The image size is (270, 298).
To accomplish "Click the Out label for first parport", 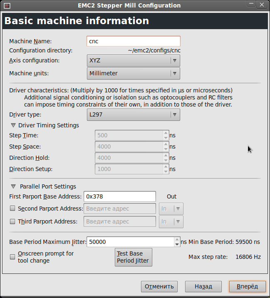I will 171,196.
